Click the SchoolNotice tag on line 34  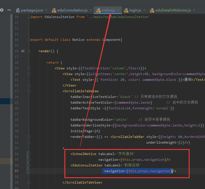pyautogui.click(x=84, y=154)
